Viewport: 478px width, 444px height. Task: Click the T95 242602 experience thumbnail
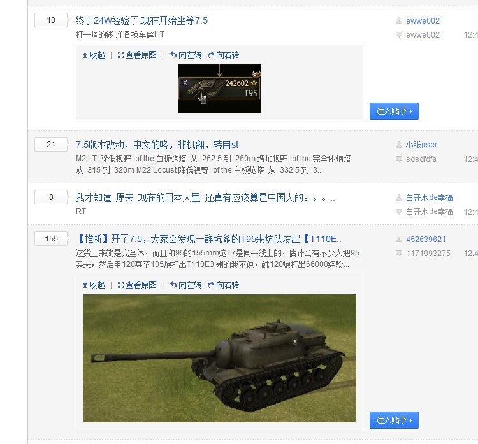point(219,89)
